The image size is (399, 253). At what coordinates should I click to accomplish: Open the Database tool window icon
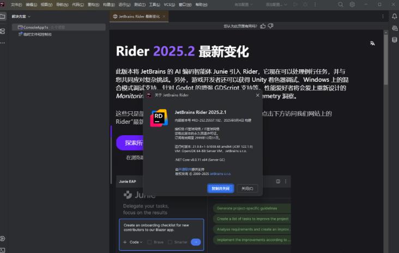click(x=395, y=40)
